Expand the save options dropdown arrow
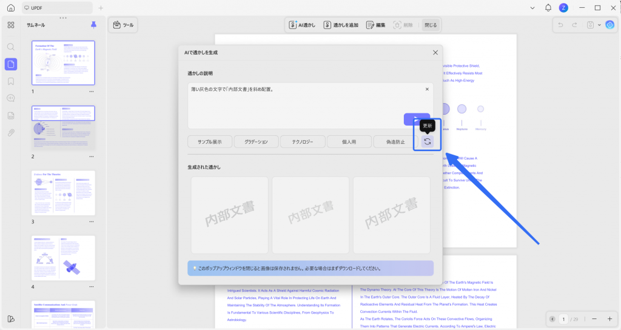This screenshot has height=330, width=621. point(599,25)
